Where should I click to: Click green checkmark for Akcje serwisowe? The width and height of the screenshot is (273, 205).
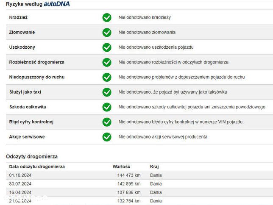tap(107, 137)
